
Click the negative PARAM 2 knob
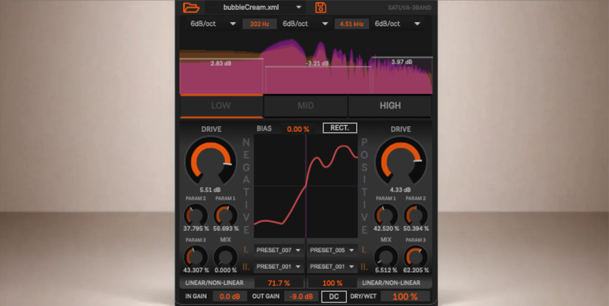coord(196,215)
